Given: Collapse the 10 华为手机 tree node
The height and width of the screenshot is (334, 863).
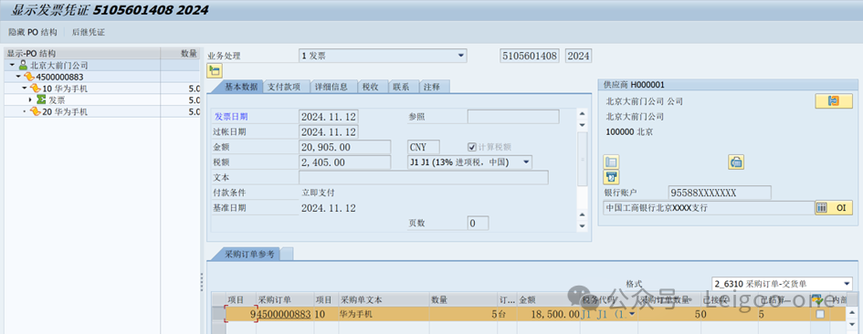Looking at the screenshot, I should coord(25,88).
